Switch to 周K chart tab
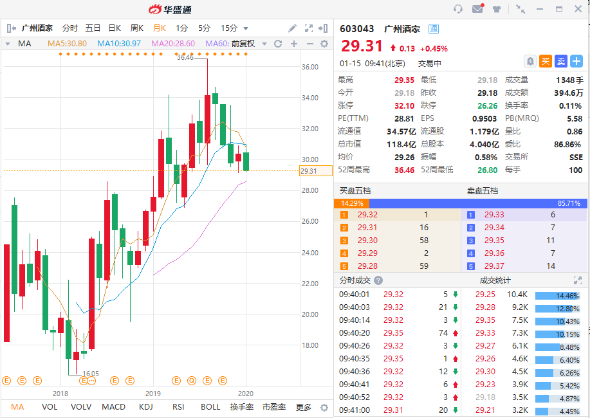 click(136, 28)
